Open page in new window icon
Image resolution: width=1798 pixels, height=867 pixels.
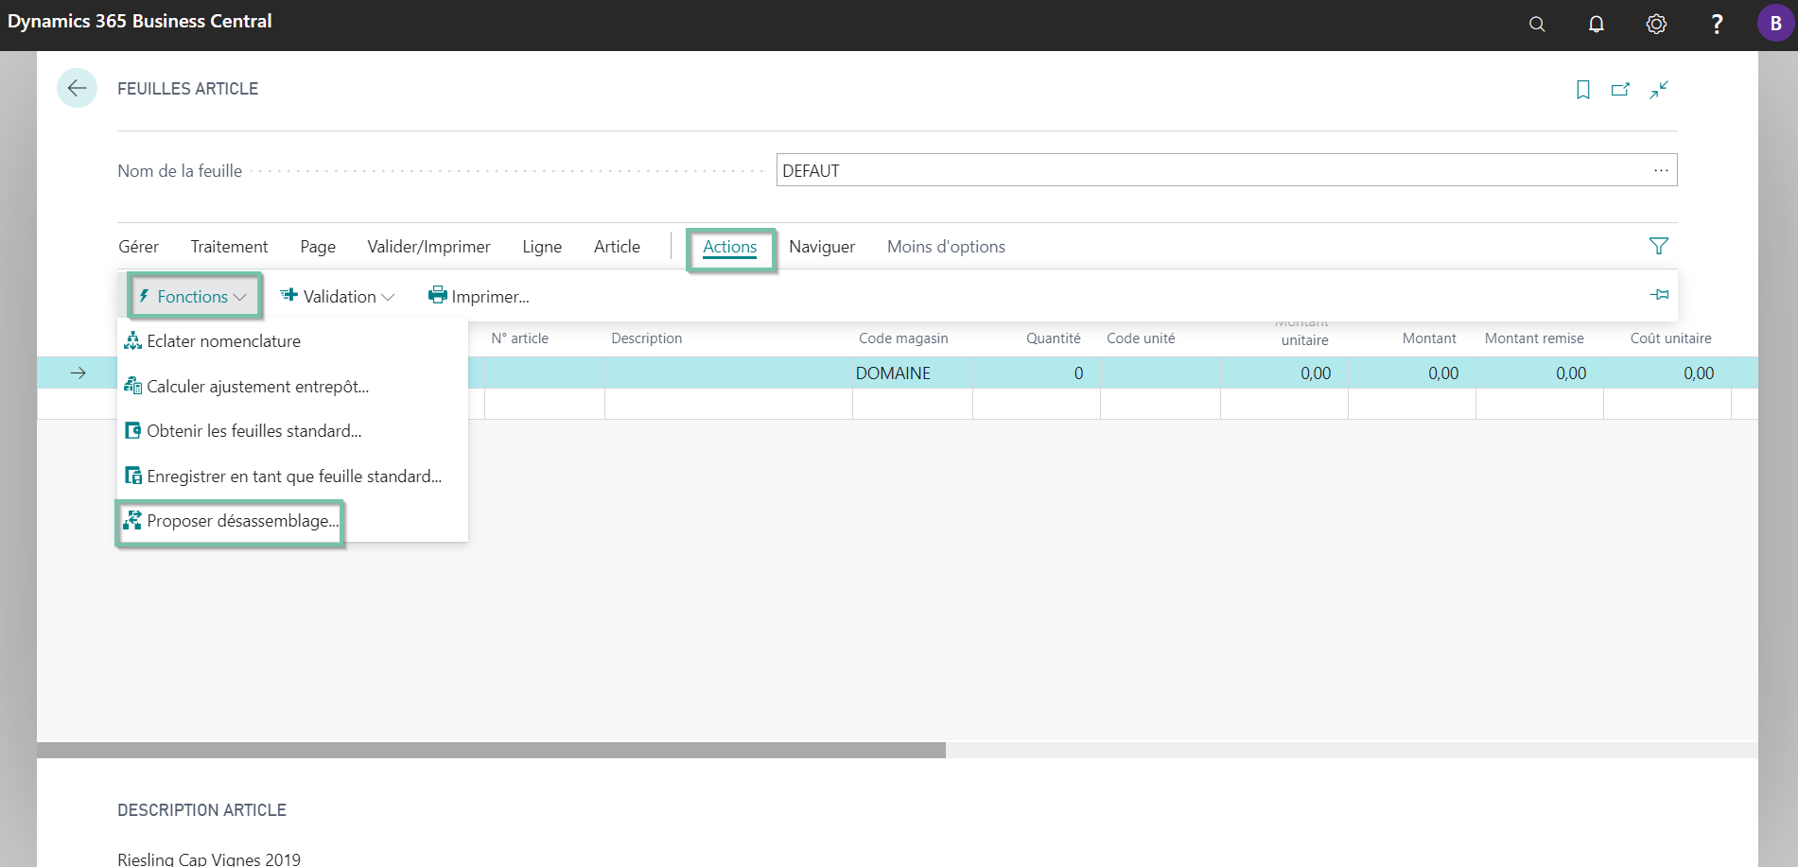1621,90
